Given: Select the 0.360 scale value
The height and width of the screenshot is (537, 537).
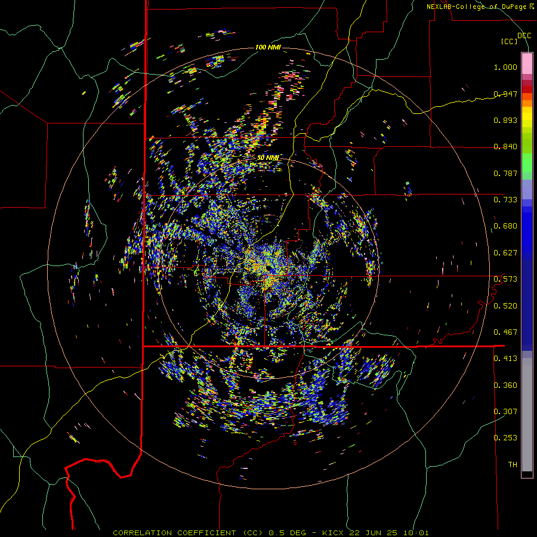Looking at the screenshot, I should pyautogui.click(x=505, y=385).
